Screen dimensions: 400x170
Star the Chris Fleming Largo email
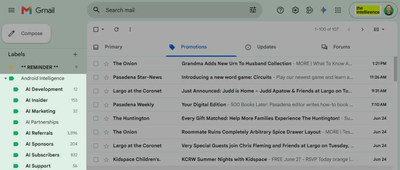(106, 146)
